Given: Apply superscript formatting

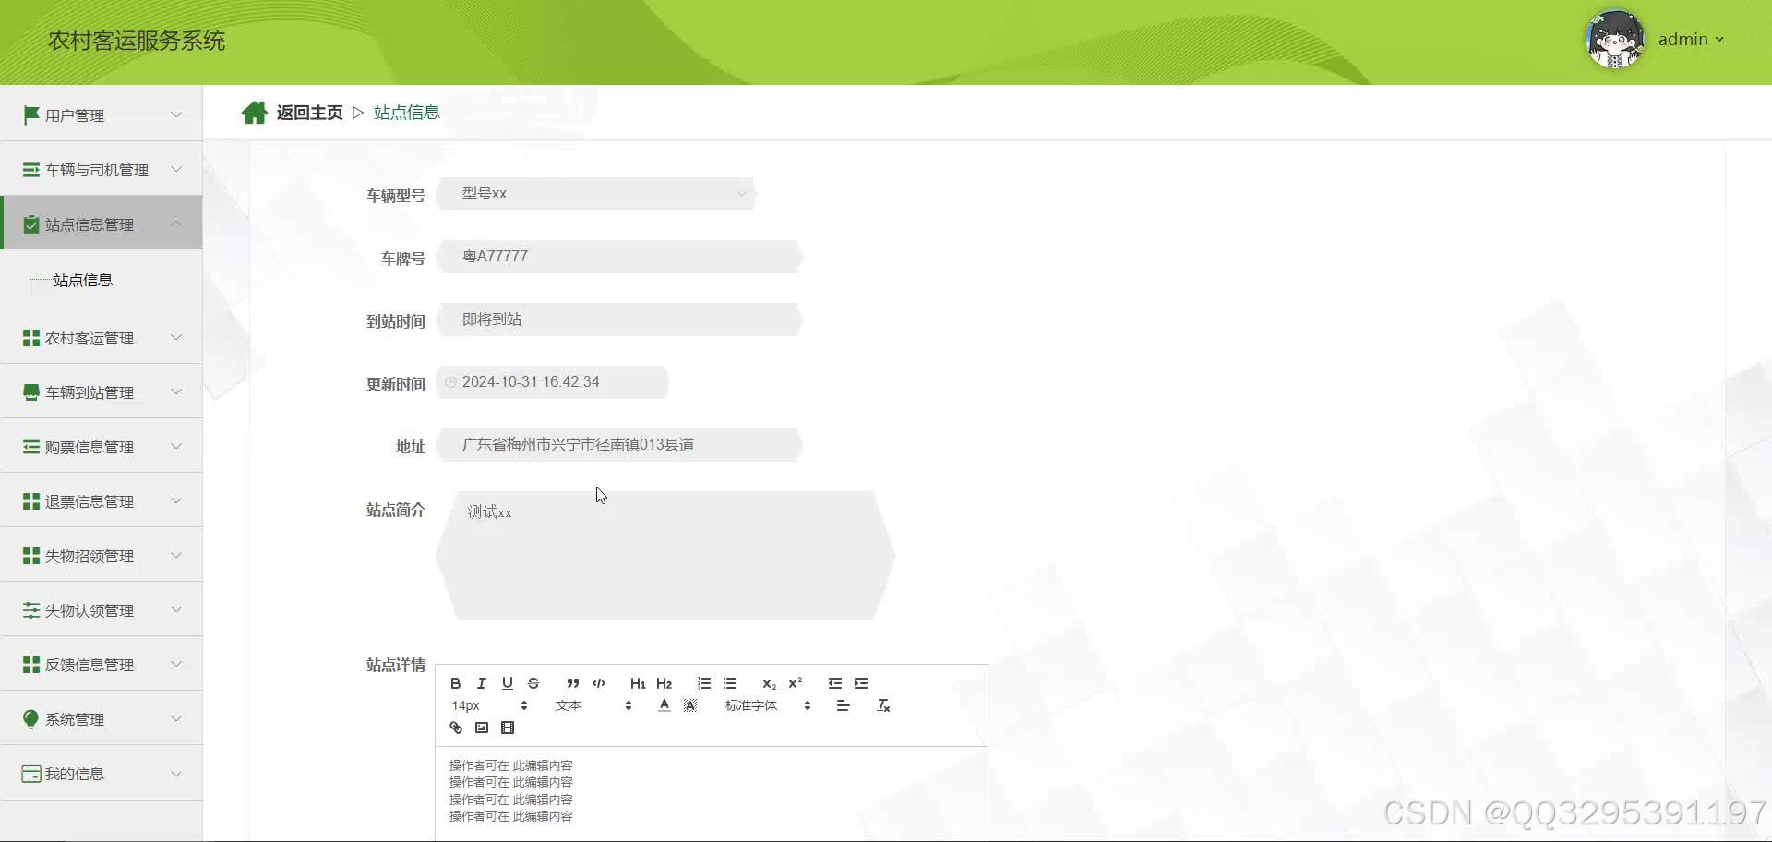Looking at the screenshot, I should point(795,683).
